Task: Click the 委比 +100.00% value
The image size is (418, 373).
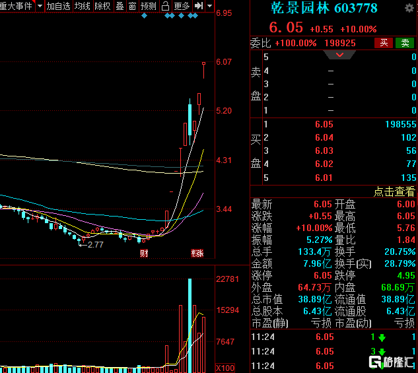Action: 296,43
